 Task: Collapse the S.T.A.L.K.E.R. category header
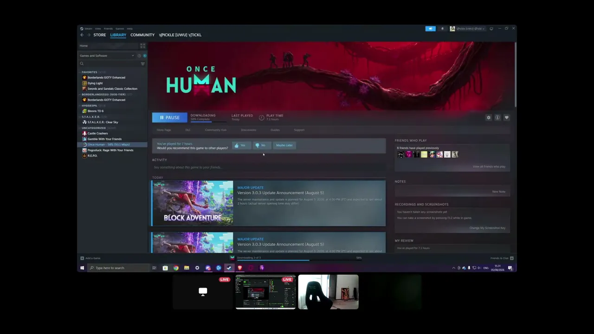tap(91, 116)
